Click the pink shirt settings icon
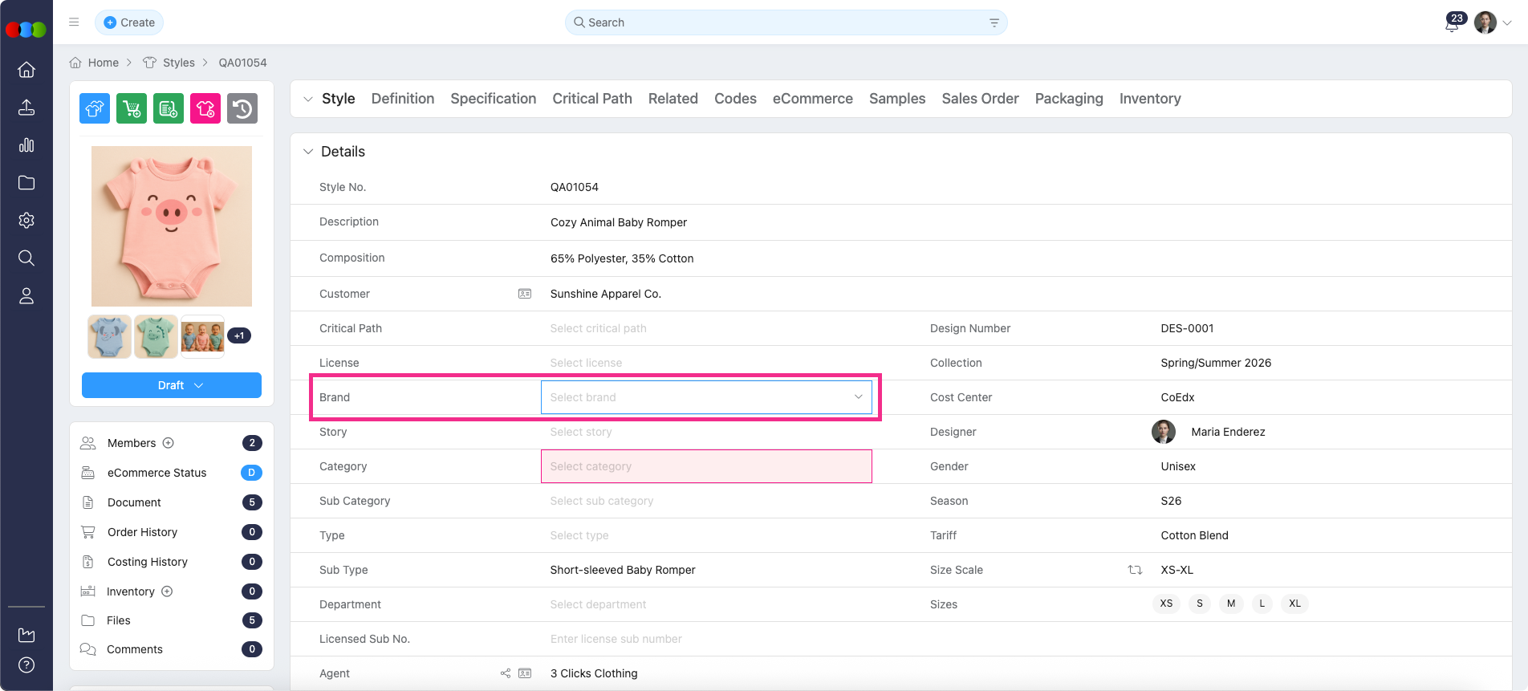Screen dimensions: 1528x691 [x=205, y=108]
